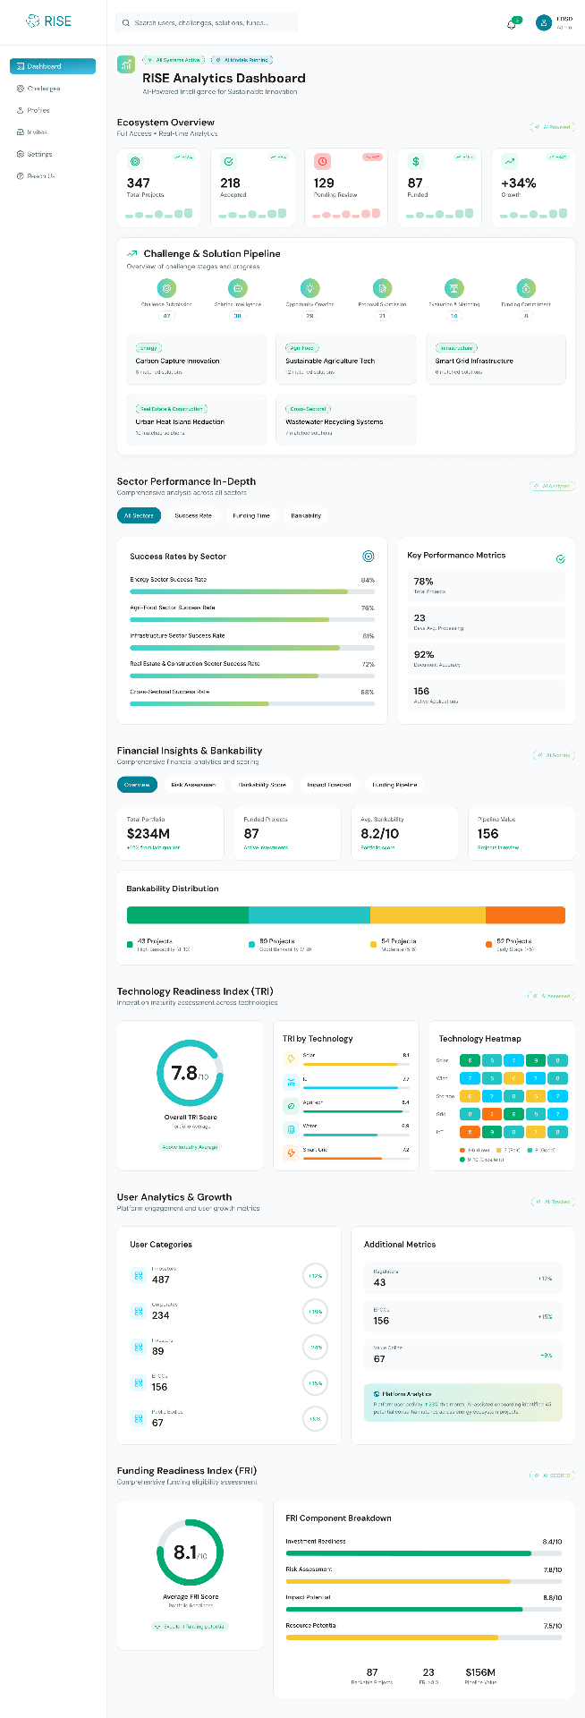Click the dollar icon on the 87 Funded card

[x=415, y=162]
